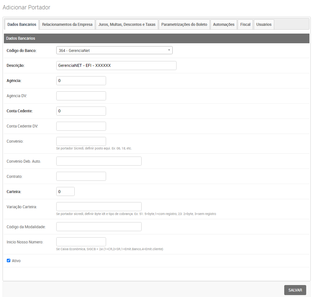
Task: Click the Descrição text field
Action: [116, 66]
